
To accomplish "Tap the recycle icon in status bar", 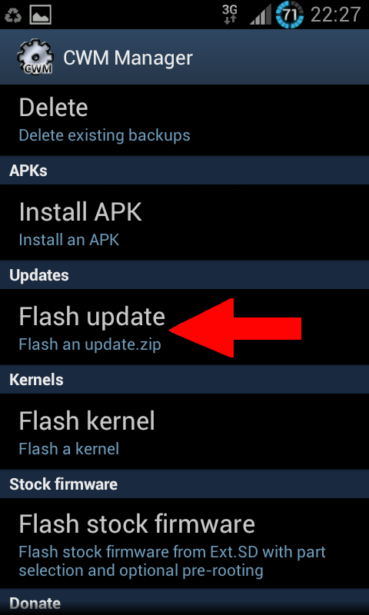I will pos(13,16).
